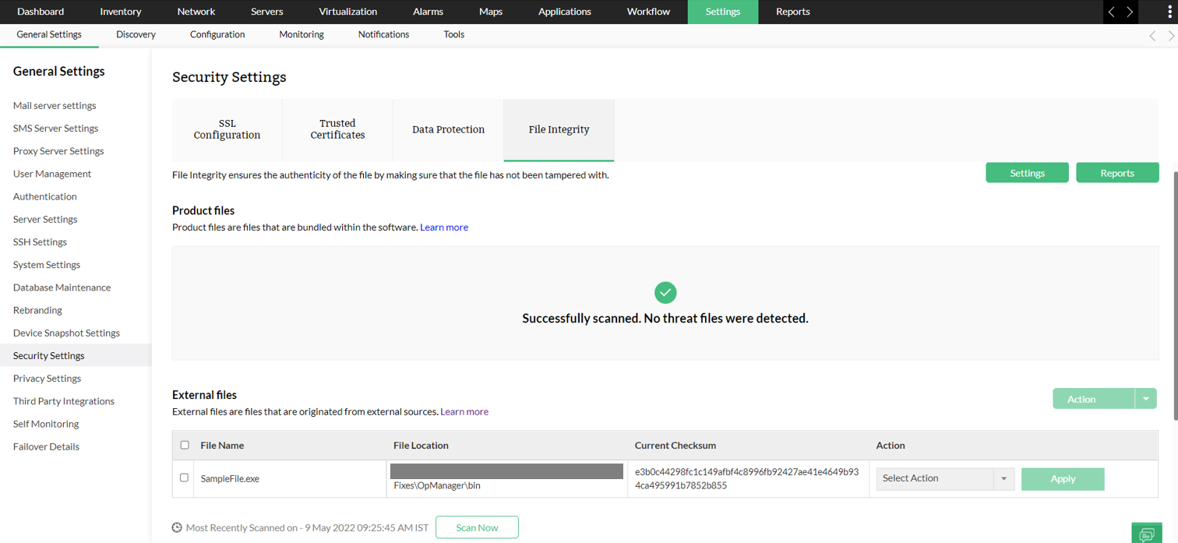Screen dimensions: 1178x543
Task: Click the chat support icon at bottom right
Action: point(1147,534)
